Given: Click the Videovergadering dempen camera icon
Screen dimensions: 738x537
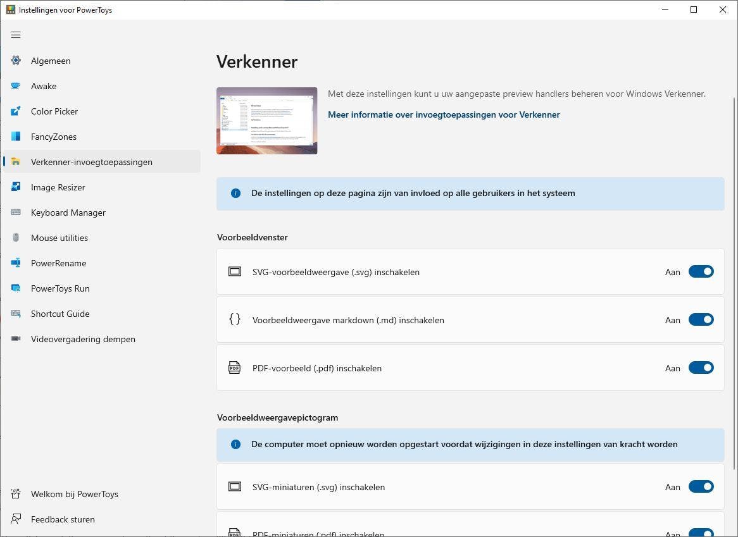Looking at the screenshot, I should [16, 339].
